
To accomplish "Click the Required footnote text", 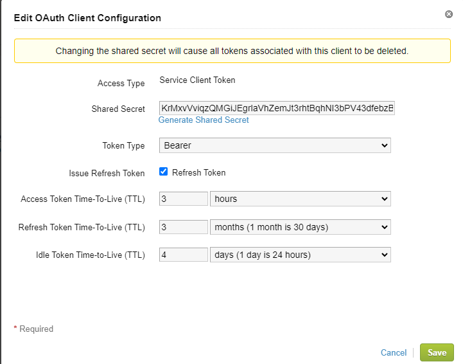I will [x=33, y=329].
